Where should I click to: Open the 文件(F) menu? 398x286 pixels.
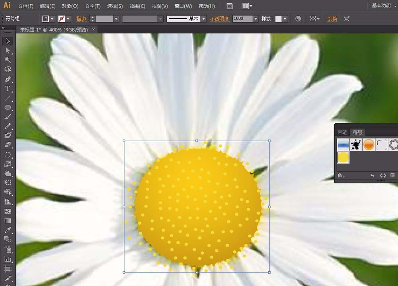click(x=25, y=6)
